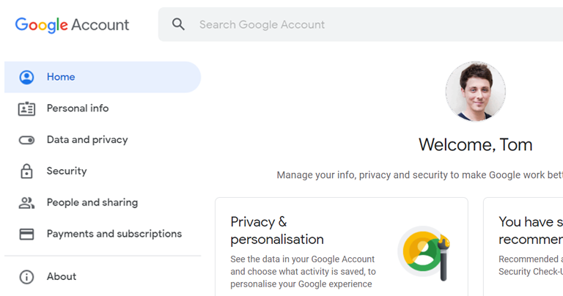Click the Payments credit card icon
563x296 pixels.
(x=26, y=234)
